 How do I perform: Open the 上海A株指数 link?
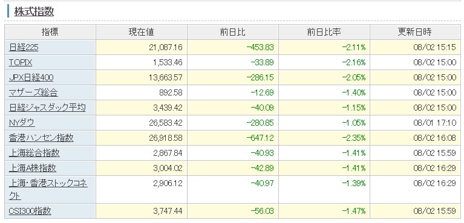(32, 168)
